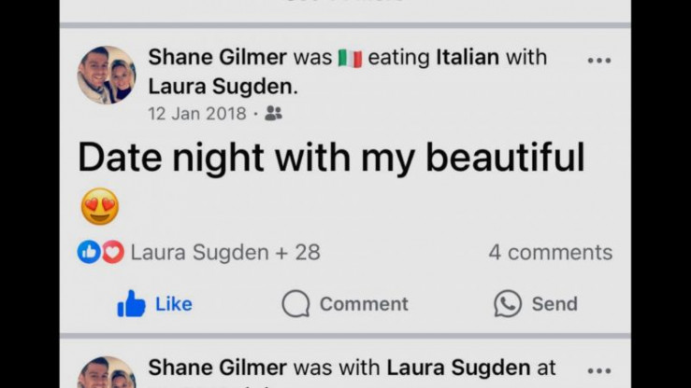Click the "Italian" activity link
The height and width of the screenshot is (388, 691).
tap(468, 57)
